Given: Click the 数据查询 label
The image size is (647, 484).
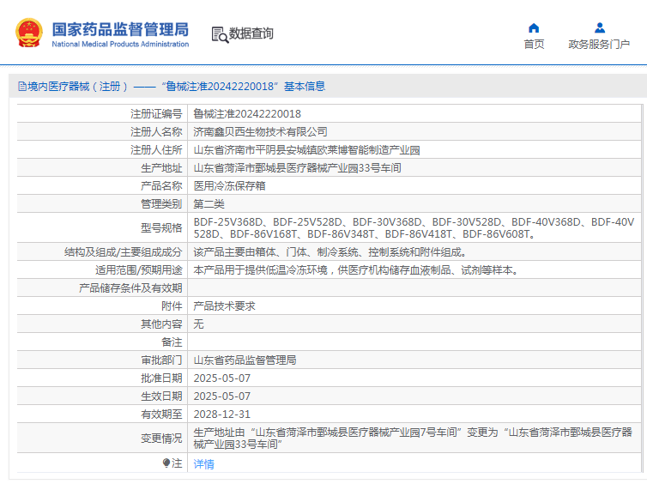Looking at the screenshot, I should (x=251, y=33).
